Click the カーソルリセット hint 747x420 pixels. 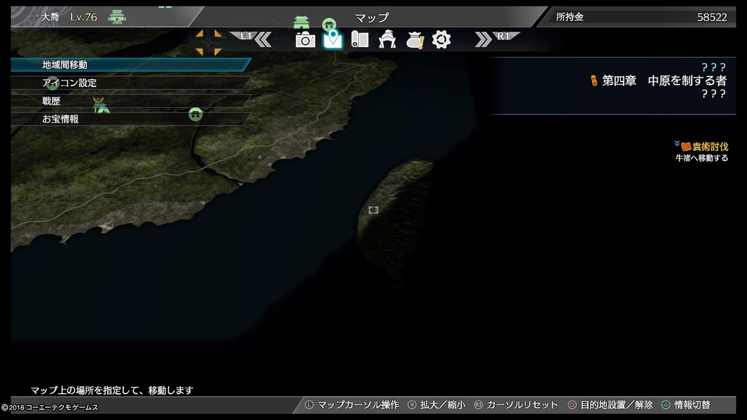(522, 405)
